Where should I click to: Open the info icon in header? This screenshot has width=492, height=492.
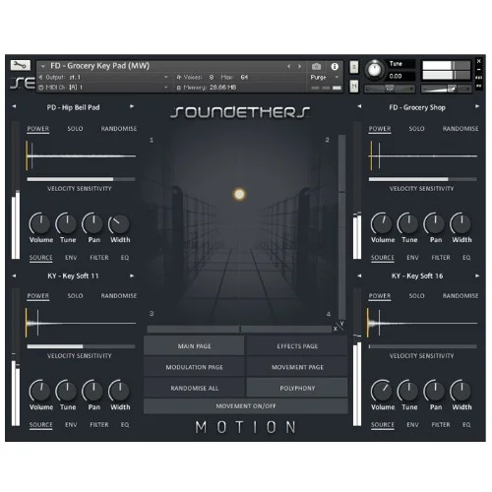tap(335, 67)
